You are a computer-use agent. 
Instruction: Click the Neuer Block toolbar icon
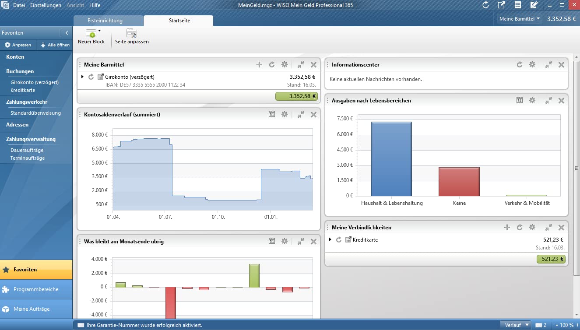91,34
